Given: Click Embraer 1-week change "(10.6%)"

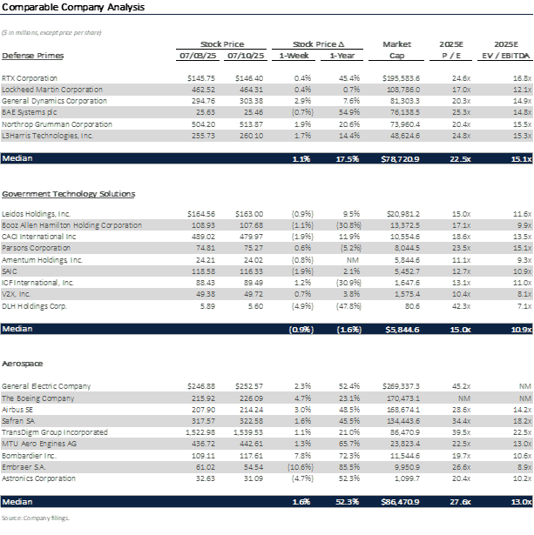Looking at the screenshot, I should 301,467.
